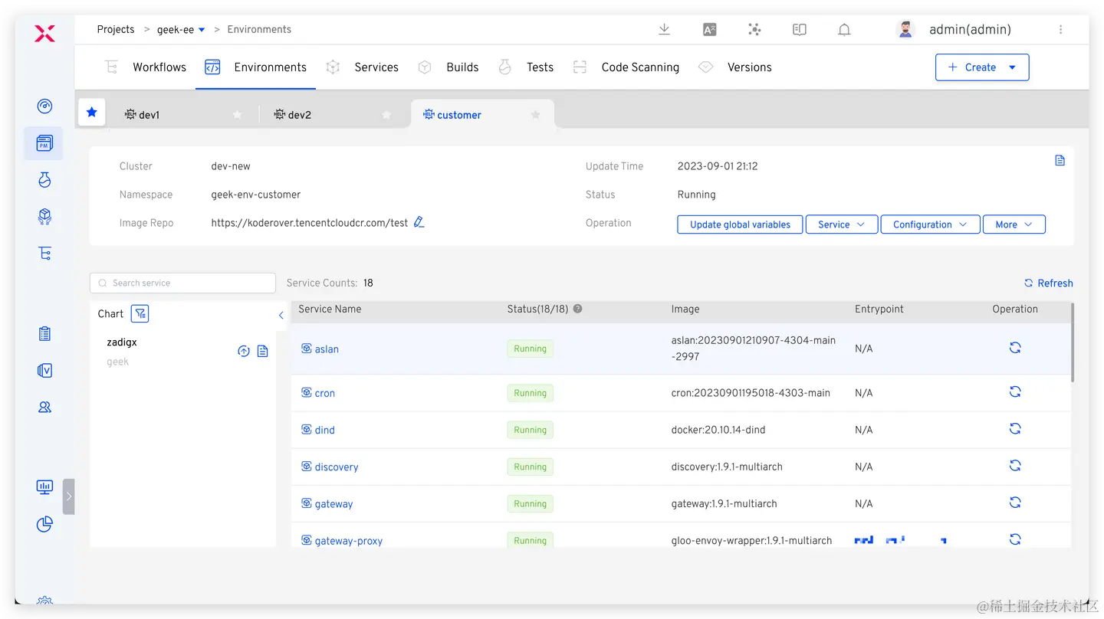Open the aslan service link
1104x619 pixels.
click(327, 349)
